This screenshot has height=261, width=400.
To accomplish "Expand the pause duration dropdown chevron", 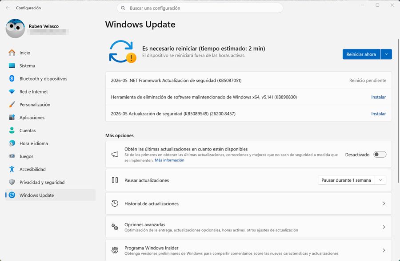I will (x=380, y=180).
